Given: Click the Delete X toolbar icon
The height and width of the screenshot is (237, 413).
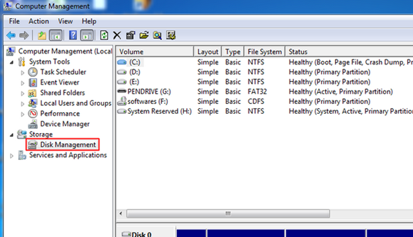Looking at the screenshot, I should pyautogui.click(x=117, y=35).
